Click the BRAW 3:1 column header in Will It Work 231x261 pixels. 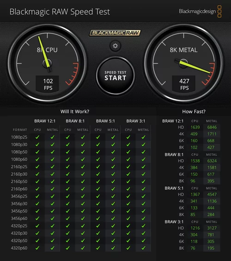pos(136,121)
